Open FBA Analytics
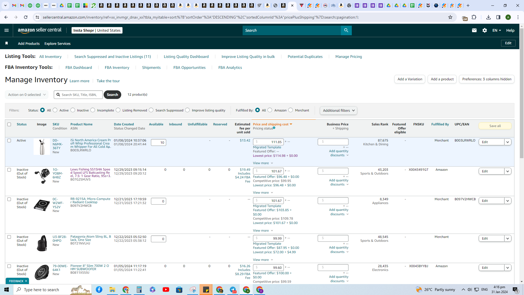 (230, 67)
